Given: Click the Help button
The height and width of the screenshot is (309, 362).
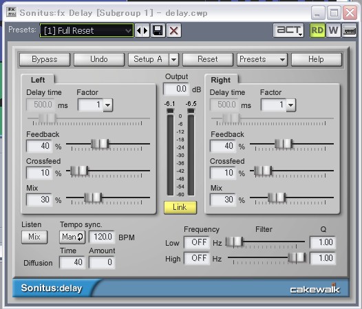Looking at the screenshot, I should (x=317, y=59).
